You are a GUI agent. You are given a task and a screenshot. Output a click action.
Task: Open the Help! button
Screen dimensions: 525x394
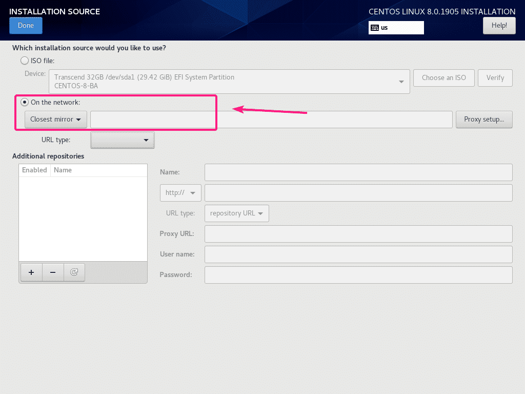click(499, 25)
